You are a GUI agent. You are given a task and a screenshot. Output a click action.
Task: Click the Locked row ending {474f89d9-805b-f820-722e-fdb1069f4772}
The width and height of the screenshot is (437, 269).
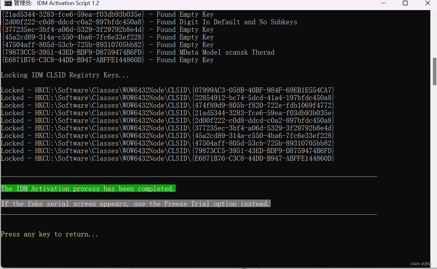168,105
